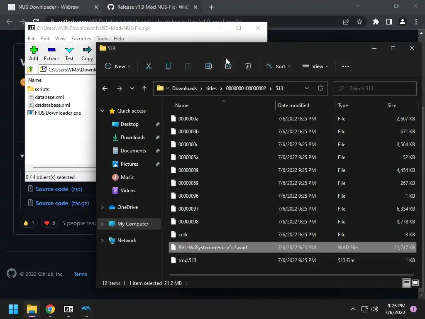This screenshot has height=319, width=425.
Task: Open 7-Zip File menu
Action: pyautogui.click(x=32, y=39)
